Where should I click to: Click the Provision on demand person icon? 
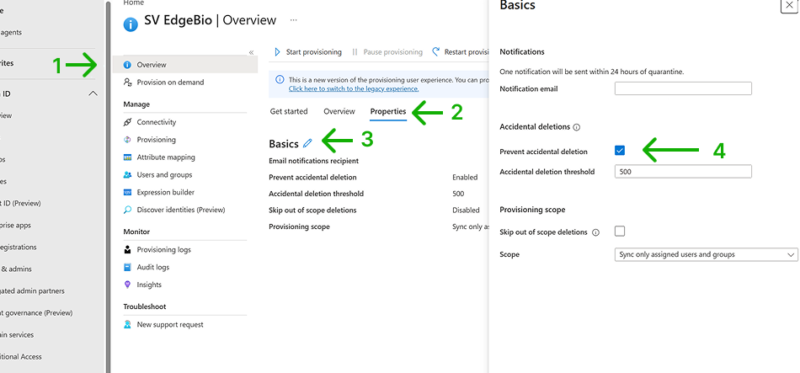coord(127,83)
